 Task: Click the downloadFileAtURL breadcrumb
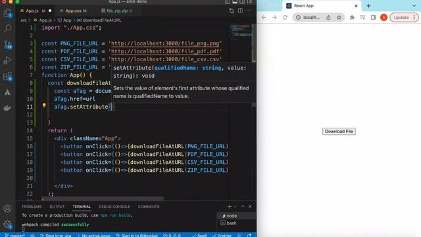99,20
